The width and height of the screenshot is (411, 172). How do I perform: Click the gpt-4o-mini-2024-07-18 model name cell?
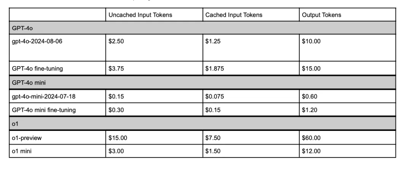(44, 97)
